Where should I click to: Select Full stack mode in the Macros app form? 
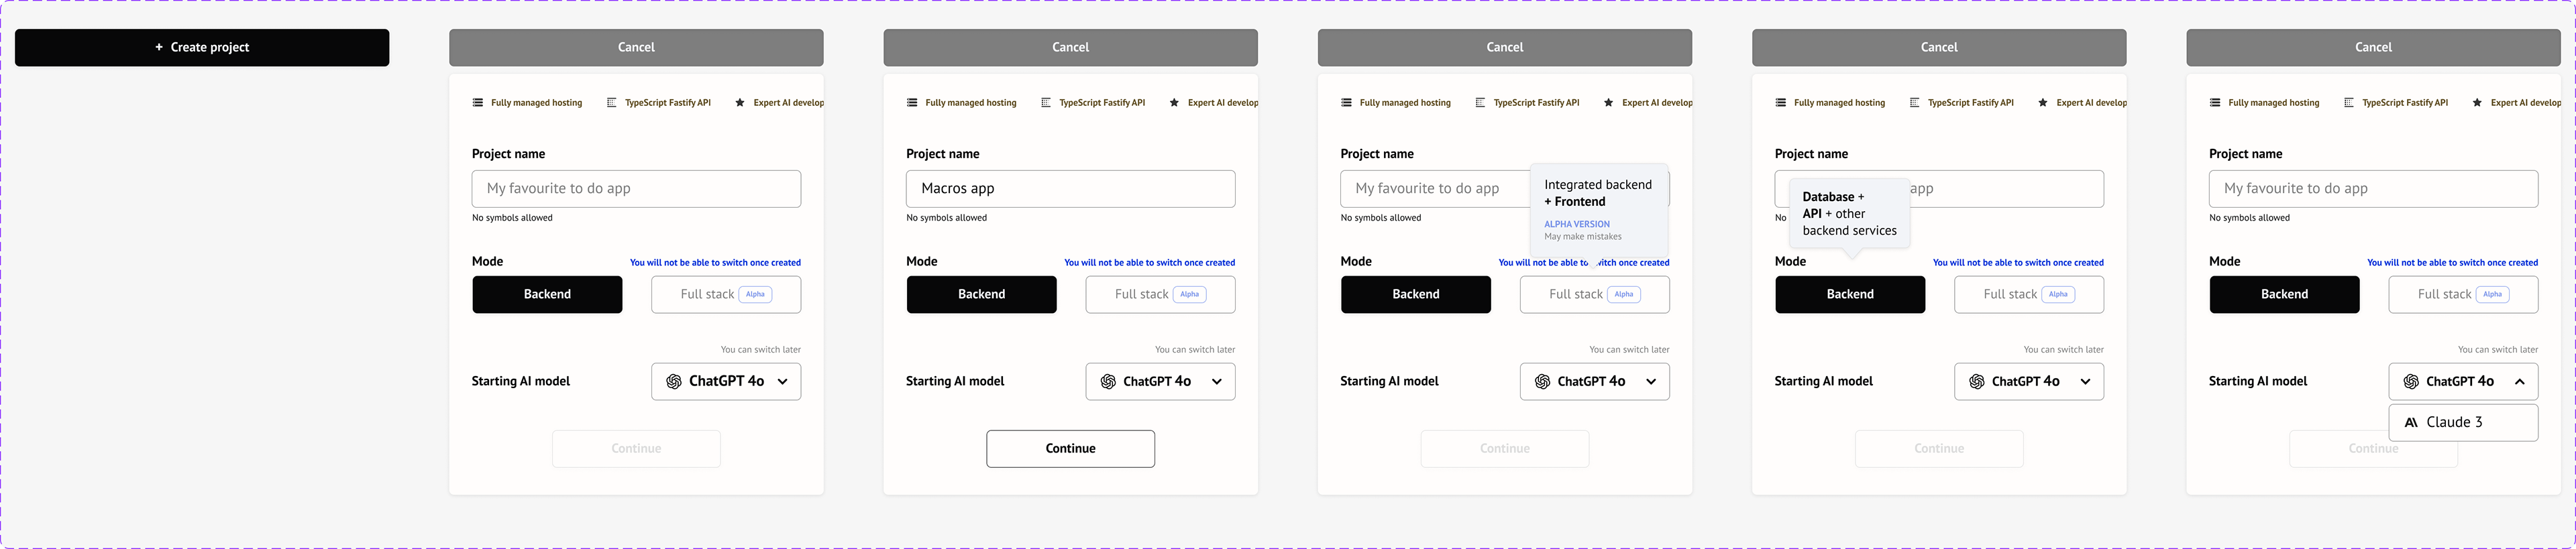[x=1160, y=294]
